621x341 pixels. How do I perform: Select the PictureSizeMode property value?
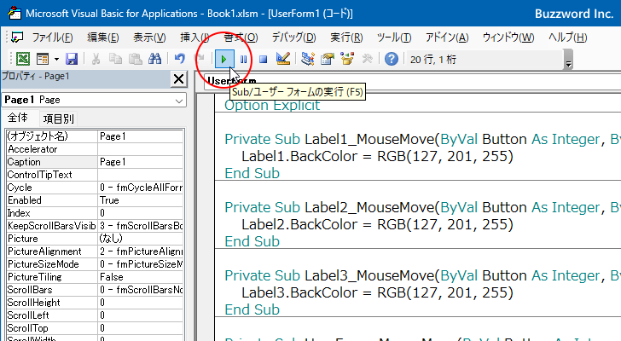click(140, 264)
